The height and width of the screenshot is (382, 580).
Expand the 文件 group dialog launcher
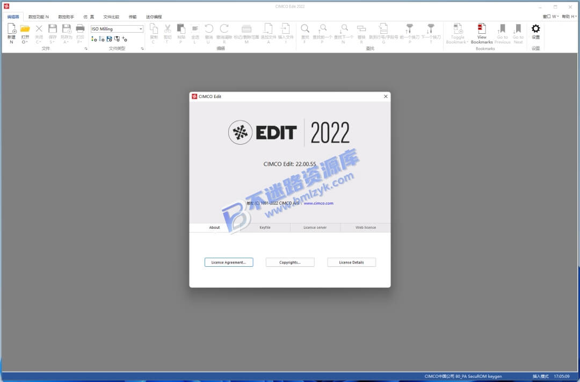tap(86, 48)
